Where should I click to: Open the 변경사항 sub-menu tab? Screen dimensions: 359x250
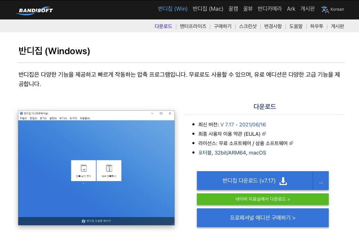(x=273, y=26)
